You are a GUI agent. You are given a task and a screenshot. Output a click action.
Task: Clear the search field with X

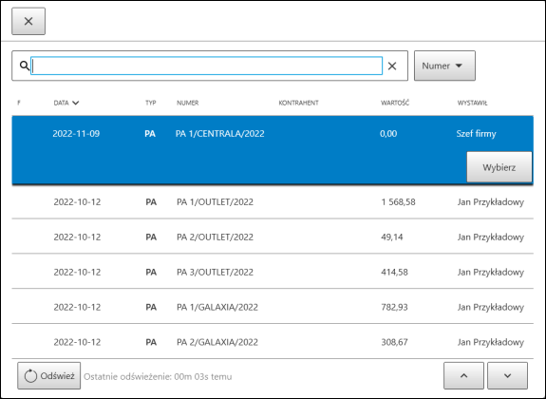392,66
